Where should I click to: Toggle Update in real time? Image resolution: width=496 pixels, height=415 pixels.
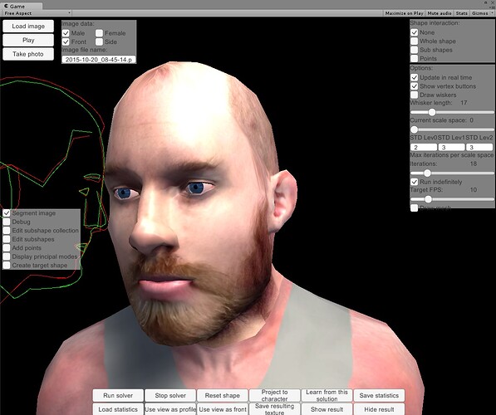[415, 77]
